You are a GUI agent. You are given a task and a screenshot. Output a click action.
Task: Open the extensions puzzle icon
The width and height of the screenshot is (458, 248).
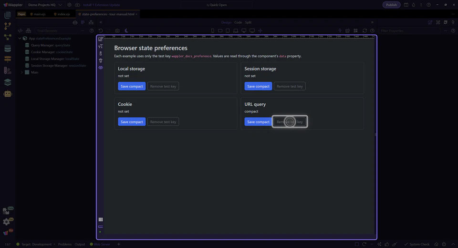(x=6, y=210)
